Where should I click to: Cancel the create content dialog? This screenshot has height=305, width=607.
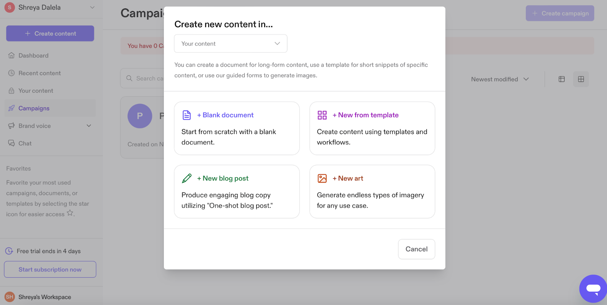pyautogui.click(x=417, y=249)
